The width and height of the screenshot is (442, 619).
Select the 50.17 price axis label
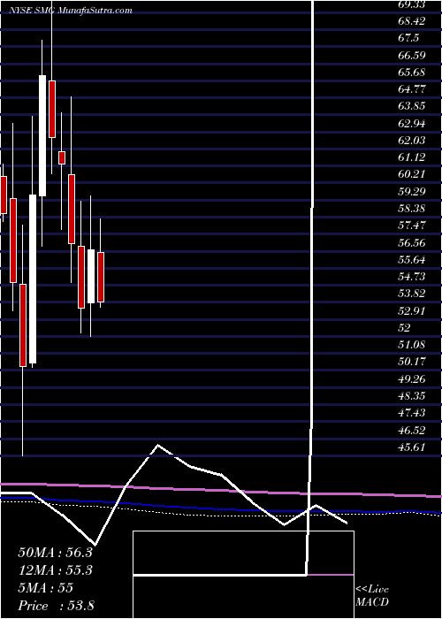click(412, 362)
